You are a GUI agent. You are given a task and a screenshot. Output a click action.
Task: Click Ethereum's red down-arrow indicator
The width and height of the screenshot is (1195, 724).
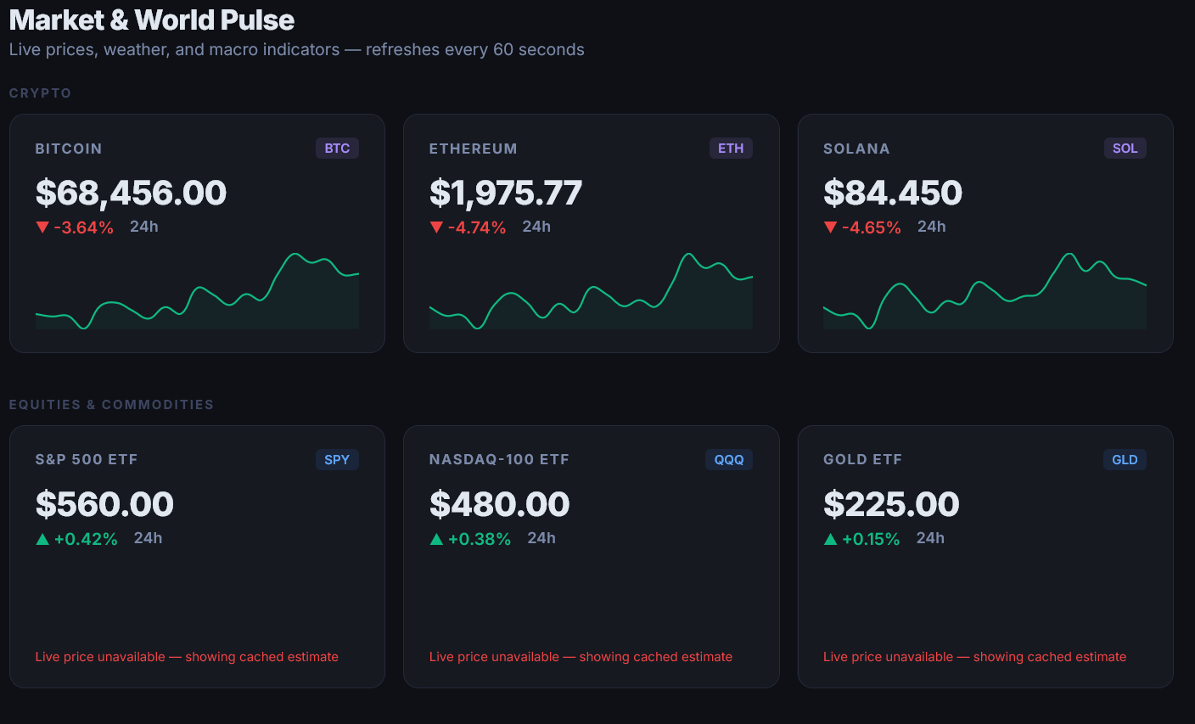click(x=436, y=227)
